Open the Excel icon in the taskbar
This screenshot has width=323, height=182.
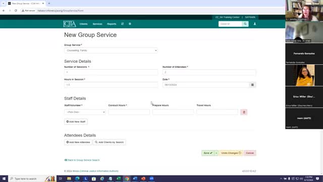[x=119, y=178]
